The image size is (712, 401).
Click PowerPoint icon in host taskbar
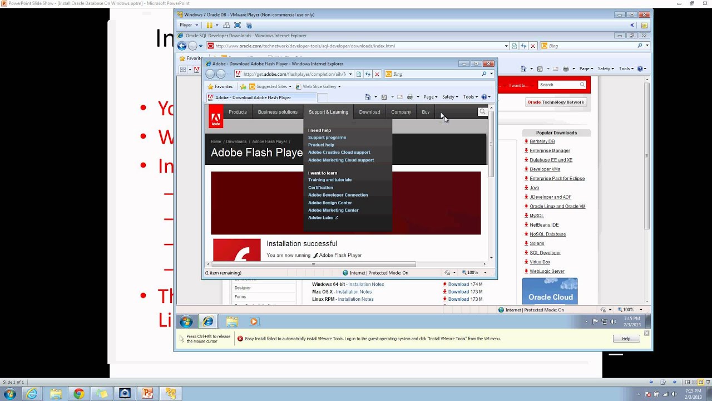click(x=147, y=394)
